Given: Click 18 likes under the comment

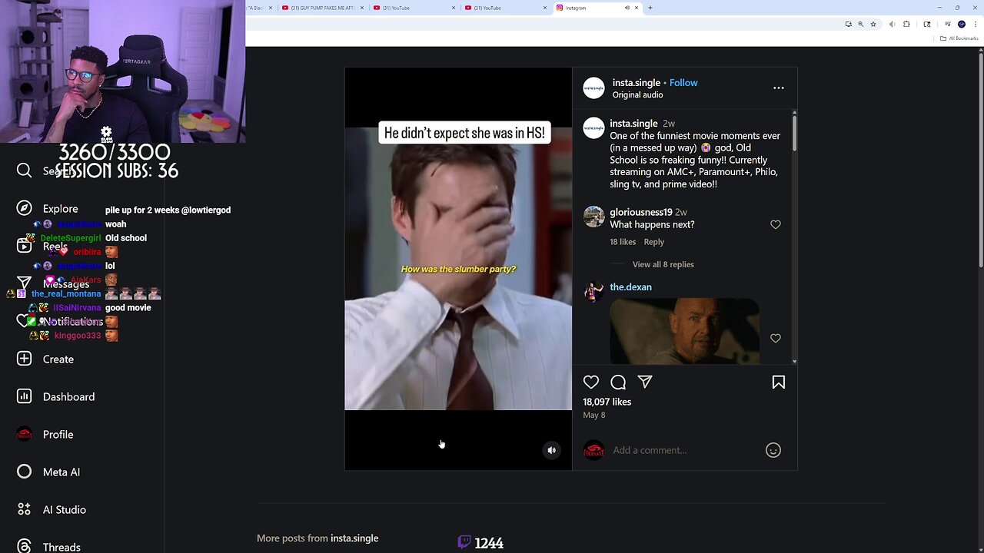Looking at the screenshot, I should click(623, 241).
